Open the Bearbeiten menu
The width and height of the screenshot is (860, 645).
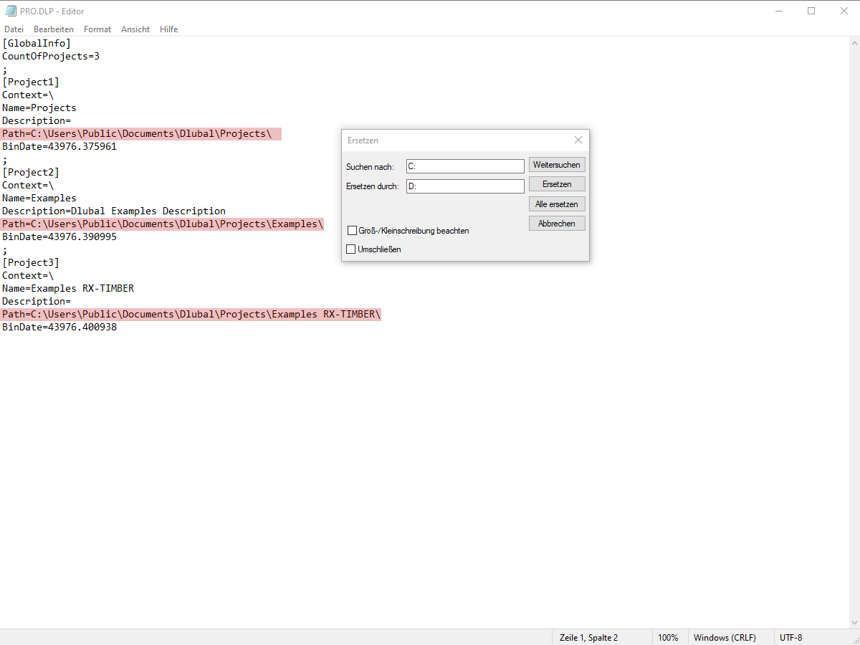tap(54, 29)
